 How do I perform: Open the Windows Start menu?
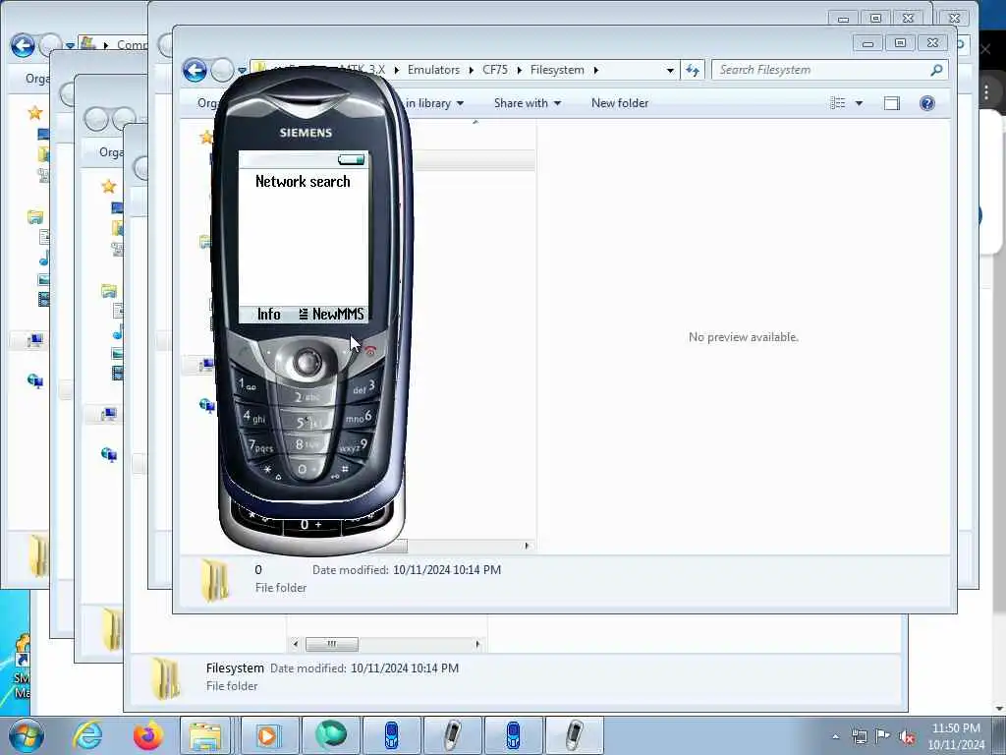tap(26, 735)
